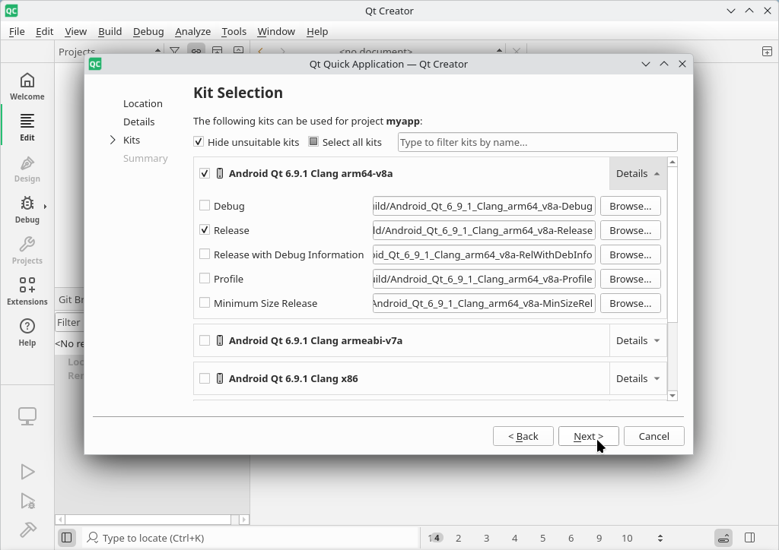Toggle the left sidebar visibility icon
This screenshot has height=550, width=779.
click(67, 538)
